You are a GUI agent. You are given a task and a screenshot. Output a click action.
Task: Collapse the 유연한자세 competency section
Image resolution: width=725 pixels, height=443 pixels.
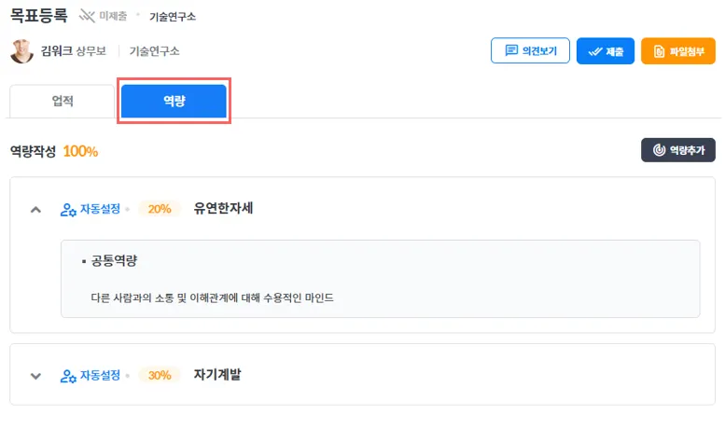coord(36,209)
